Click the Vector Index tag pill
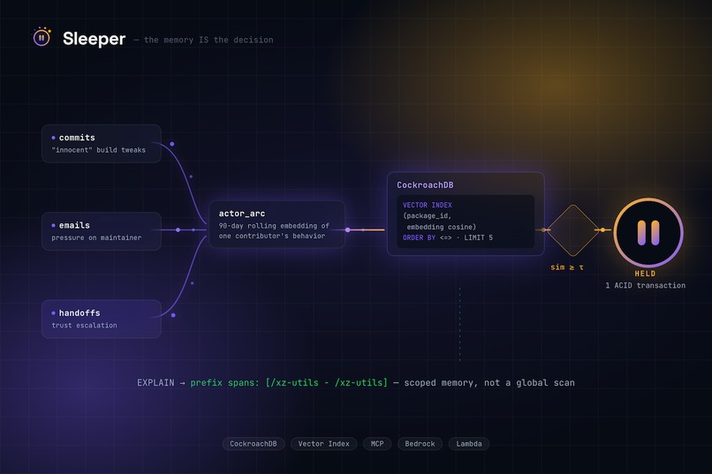712x474 pixels. tap(324, 444)
